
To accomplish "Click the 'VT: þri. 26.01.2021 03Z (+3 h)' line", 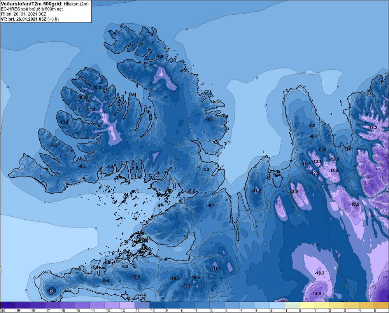I will (x=30, y=19).
